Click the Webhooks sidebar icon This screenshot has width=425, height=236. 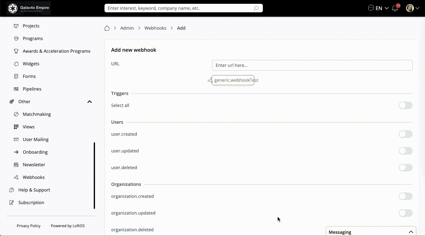coord(16,177)
